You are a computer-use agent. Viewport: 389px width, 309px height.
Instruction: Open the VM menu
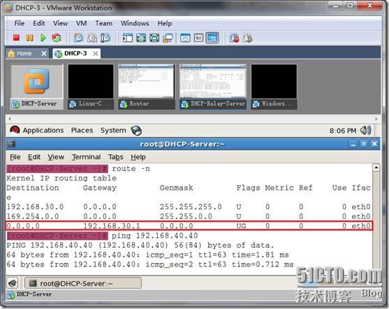[81, 23]
